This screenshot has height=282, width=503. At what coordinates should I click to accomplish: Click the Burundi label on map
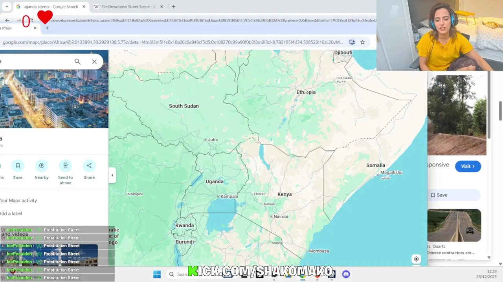click(185, 242)
